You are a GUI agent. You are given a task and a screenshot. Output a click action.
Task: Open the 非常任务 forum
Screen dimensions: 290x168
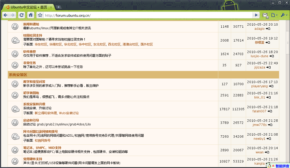click(x=30, y=63)
